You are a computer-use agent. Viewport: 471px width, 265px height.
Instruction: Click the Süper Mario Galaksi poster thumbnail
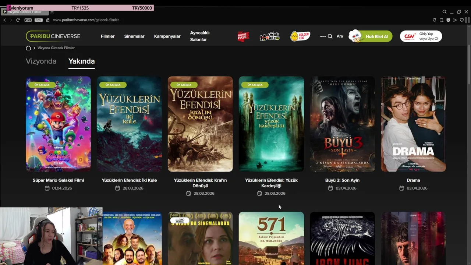[x=58, y=124]
